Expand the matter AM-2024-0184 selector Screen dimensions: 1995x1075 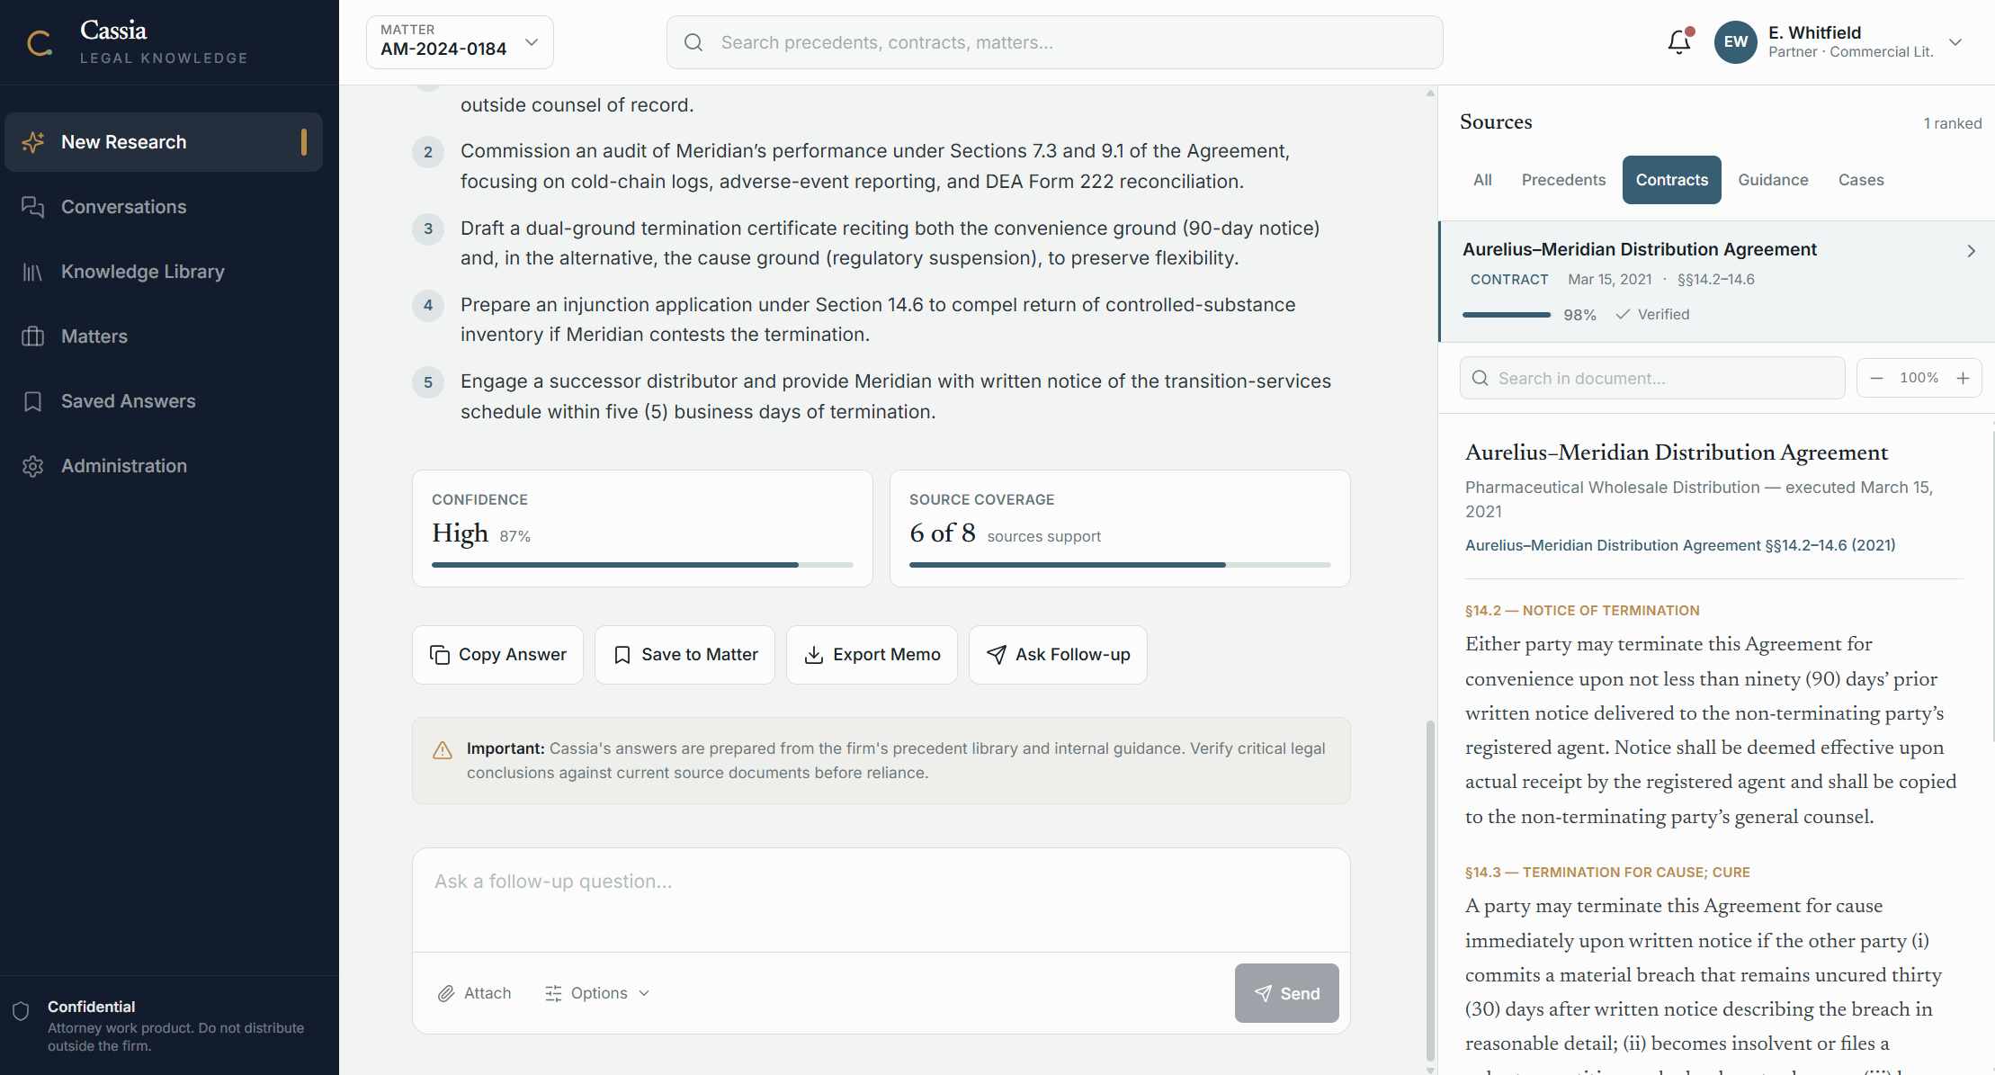(x=460, y=41)
